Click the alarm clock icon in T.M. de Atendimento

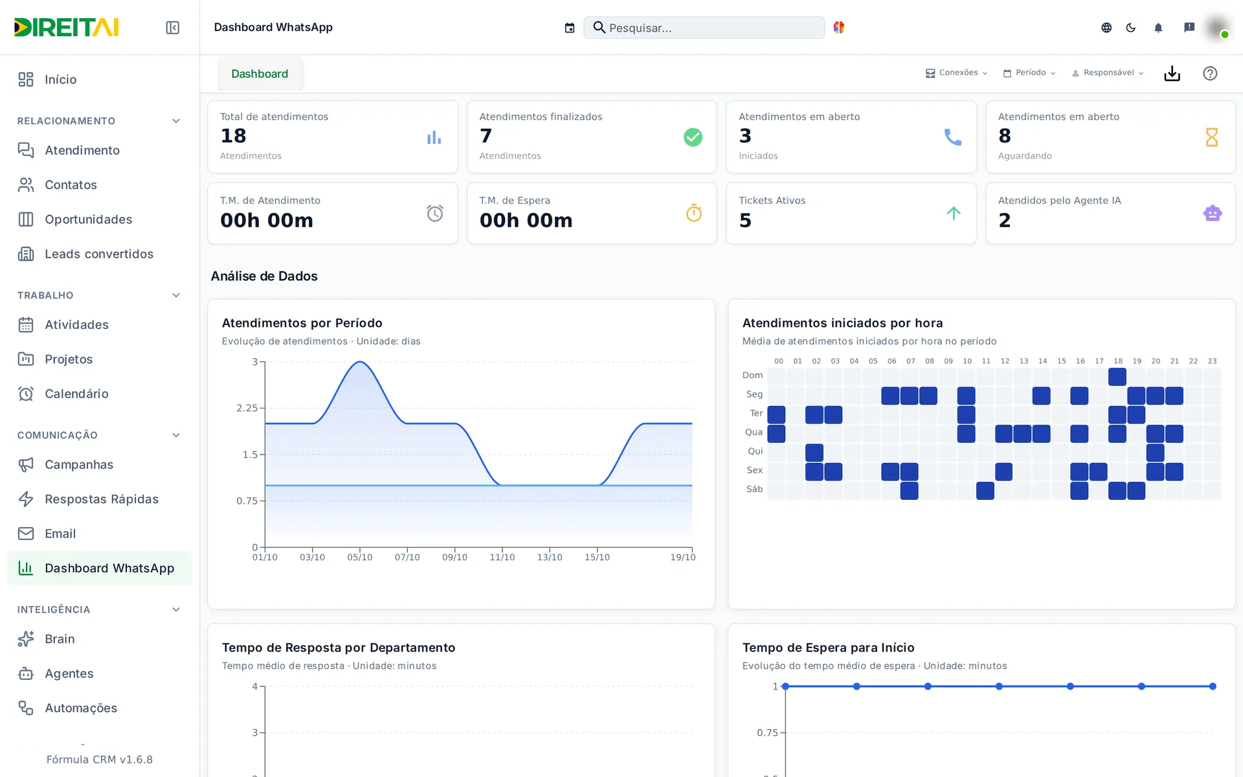[x=435, y=213]
